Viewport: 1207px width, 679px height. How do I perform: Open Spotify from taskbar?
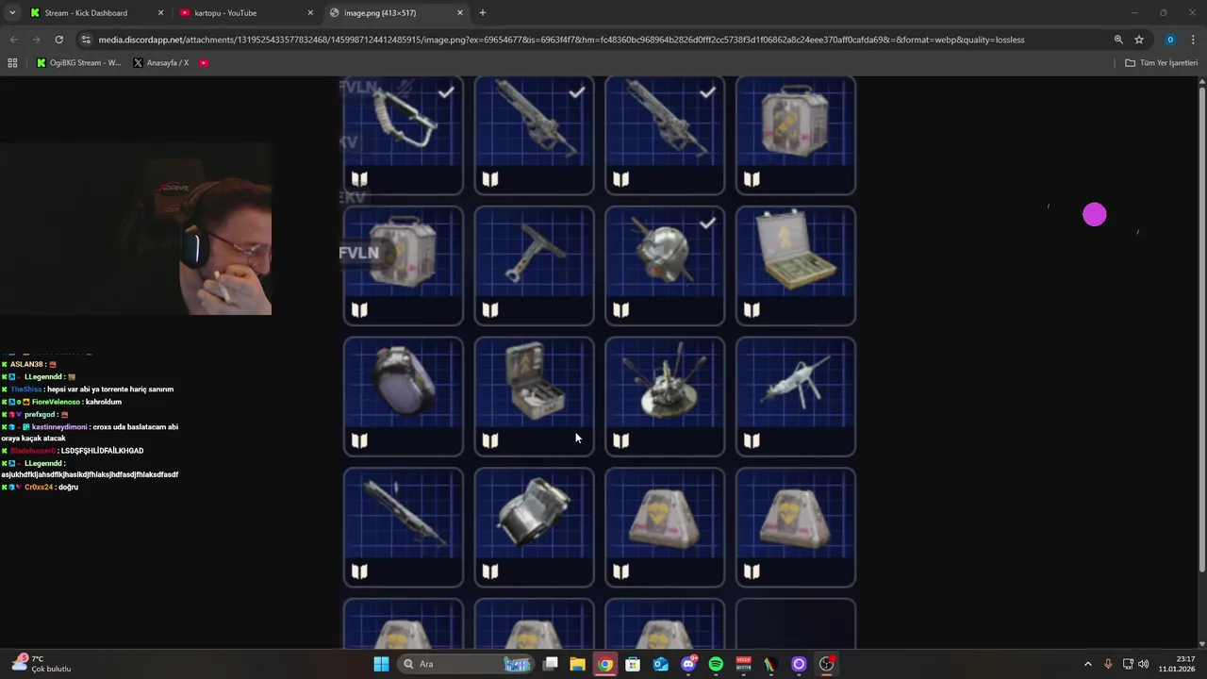(716, 664)
